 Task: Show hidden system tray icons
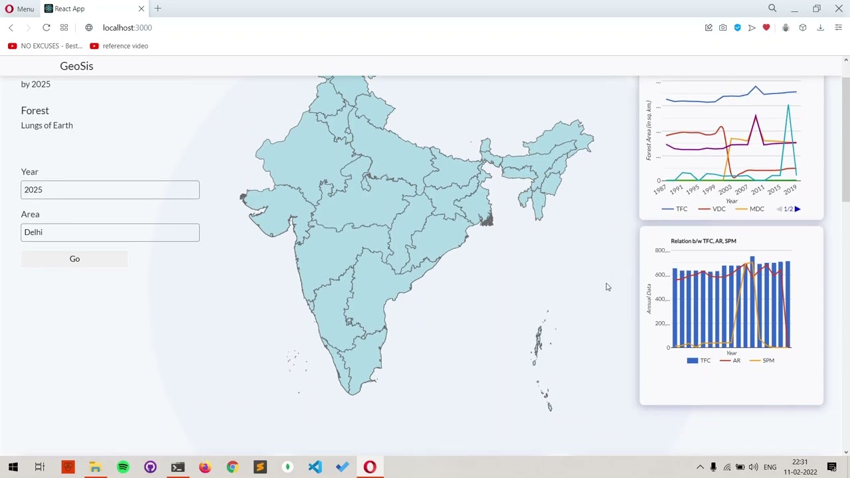tap(700, 467)
